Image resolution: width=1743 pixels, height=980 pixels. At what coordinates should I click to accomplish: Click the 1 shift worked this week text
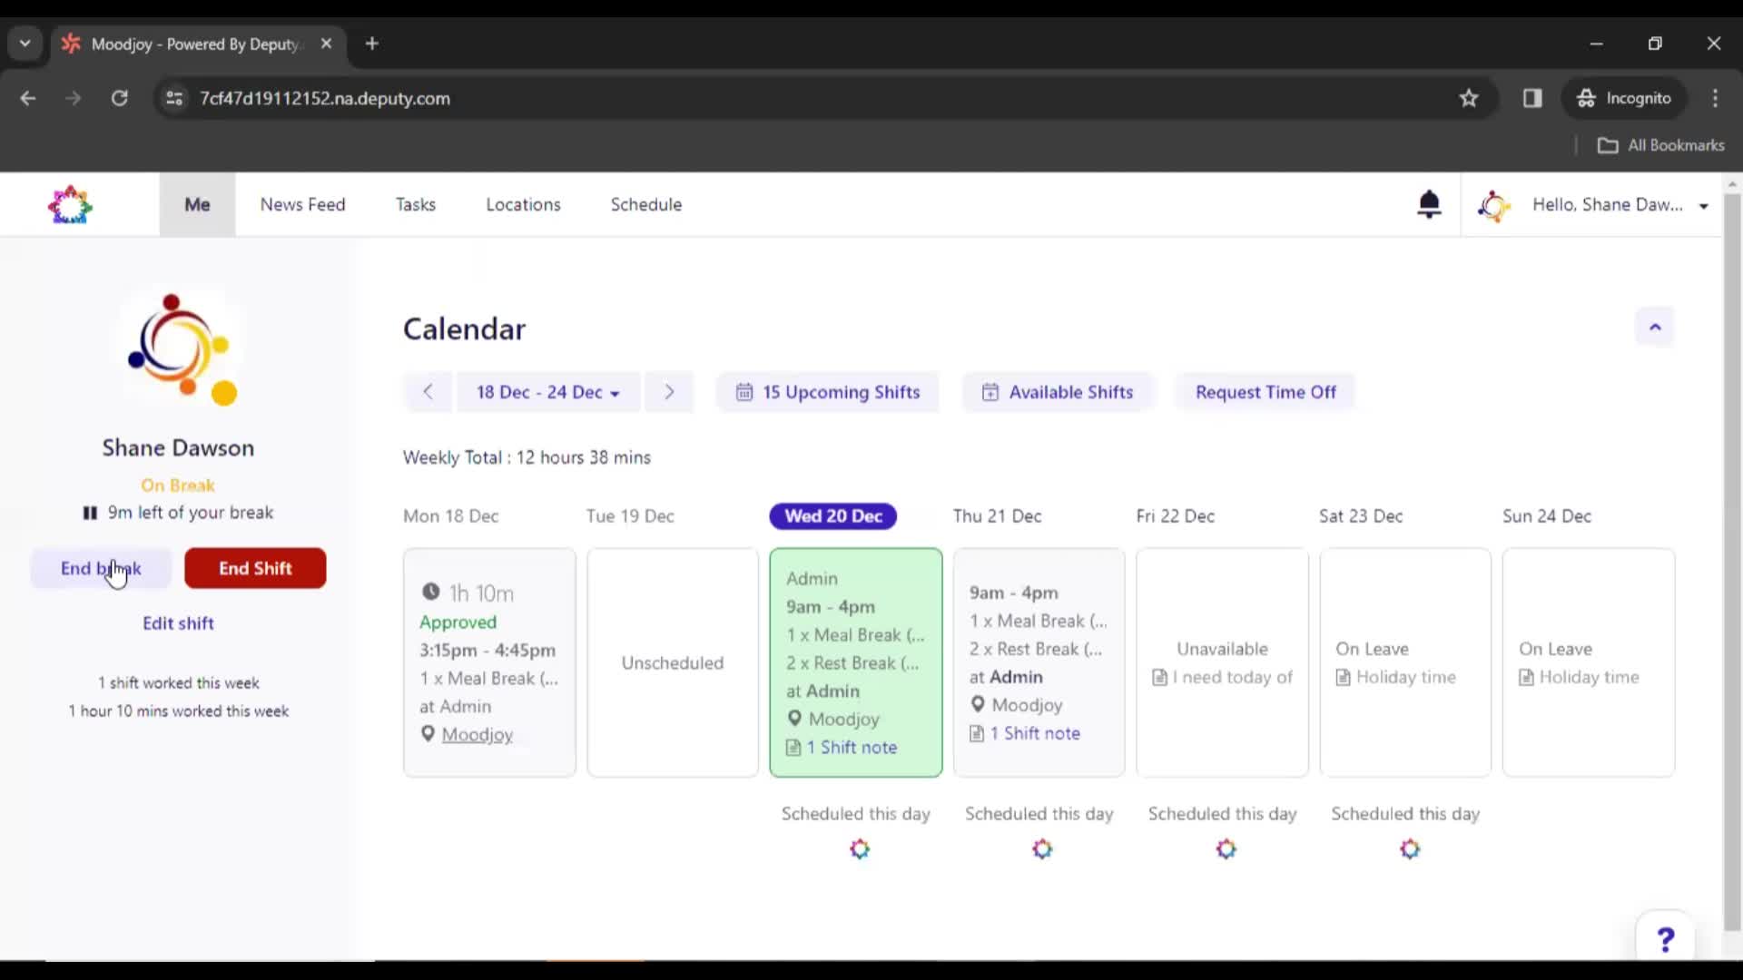pos(178,682)
